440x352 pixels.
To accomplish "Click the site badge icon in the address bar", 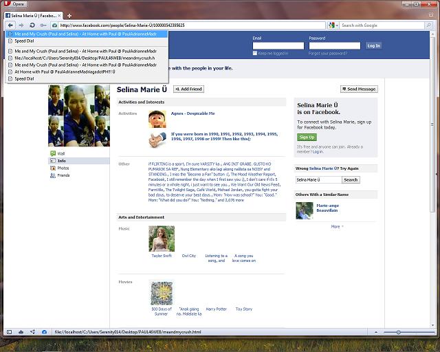I will click(54, 25).
